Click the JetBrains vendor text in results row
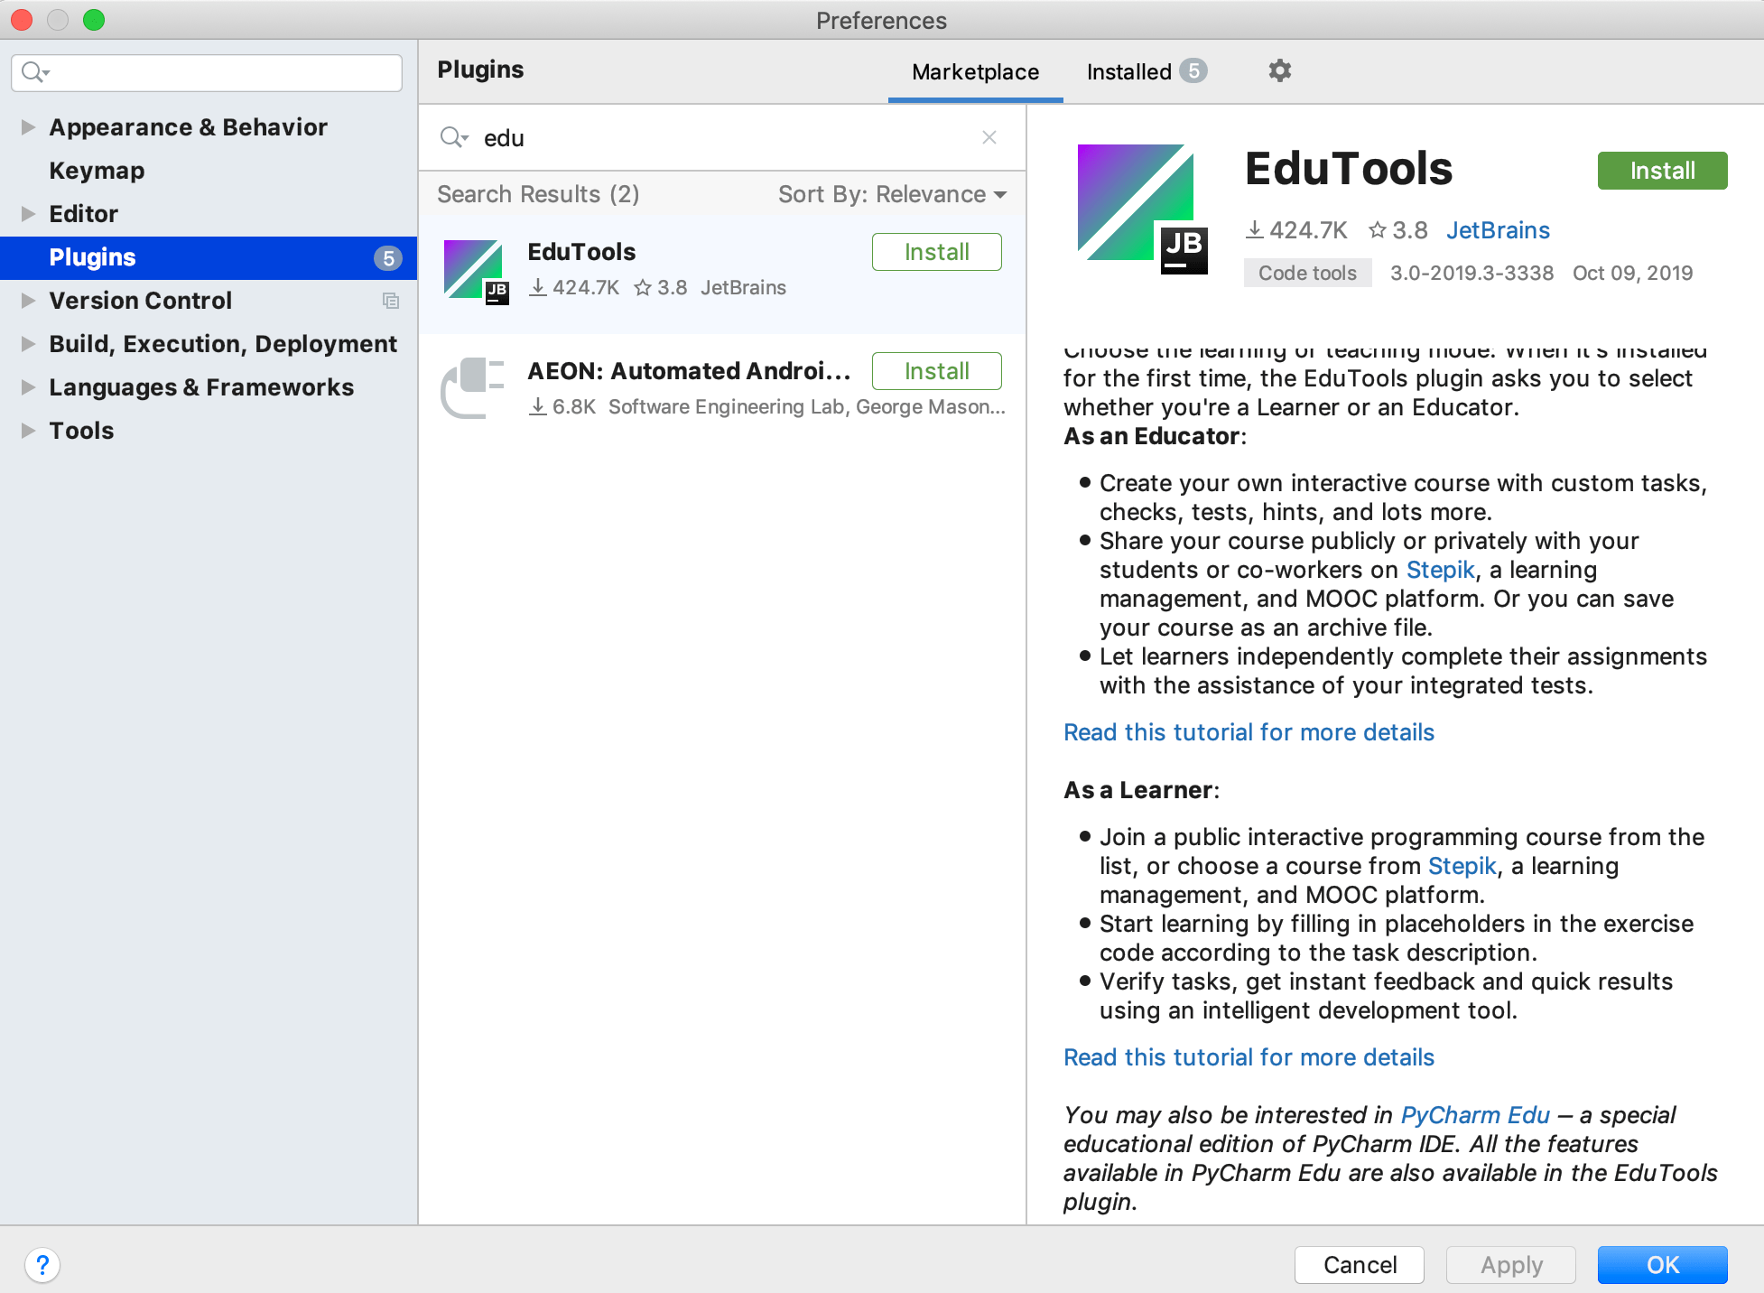This screenshot has width=1764, height=1293. point(743,287)
